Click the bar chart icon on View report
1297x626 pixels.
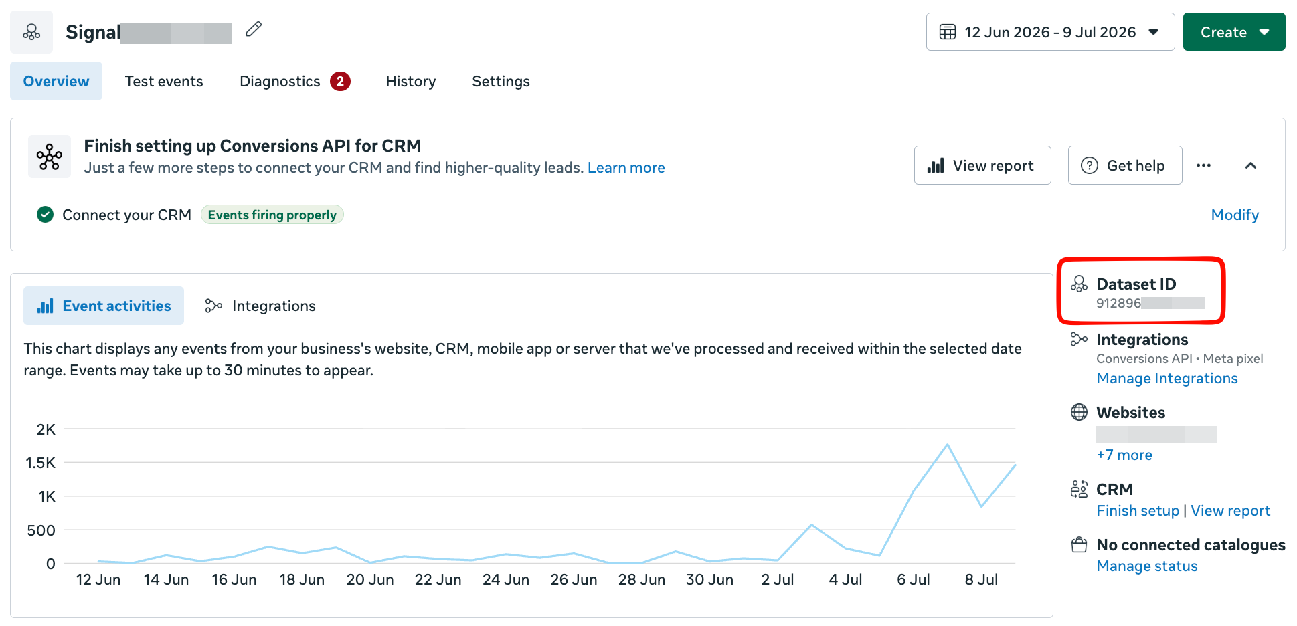[936, 165]
